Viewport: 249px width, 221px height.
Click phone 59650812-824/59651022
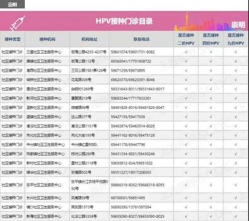click(x=132, y=163)
